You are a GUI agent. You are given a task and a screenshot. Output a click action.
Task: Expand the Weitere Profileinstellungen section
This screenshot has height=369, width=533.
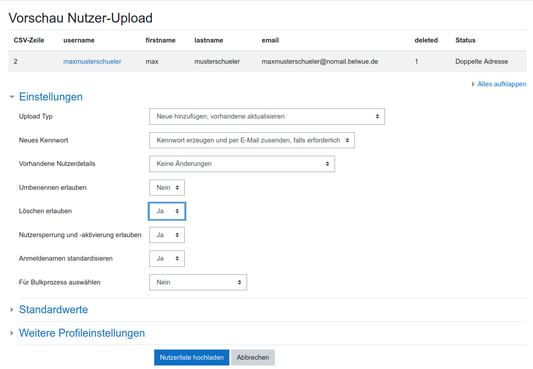click(82, 333)
